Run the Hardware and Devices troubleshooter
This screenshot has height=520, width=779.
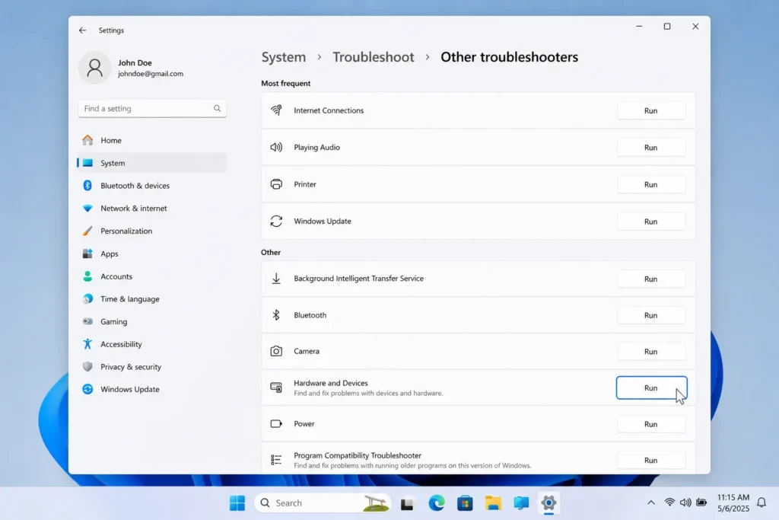click(651, 388)
